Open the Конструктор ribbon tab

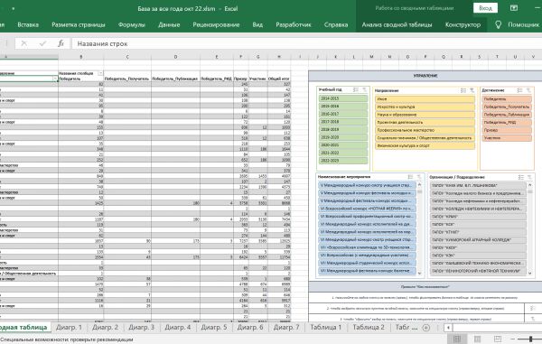(463, 24)
